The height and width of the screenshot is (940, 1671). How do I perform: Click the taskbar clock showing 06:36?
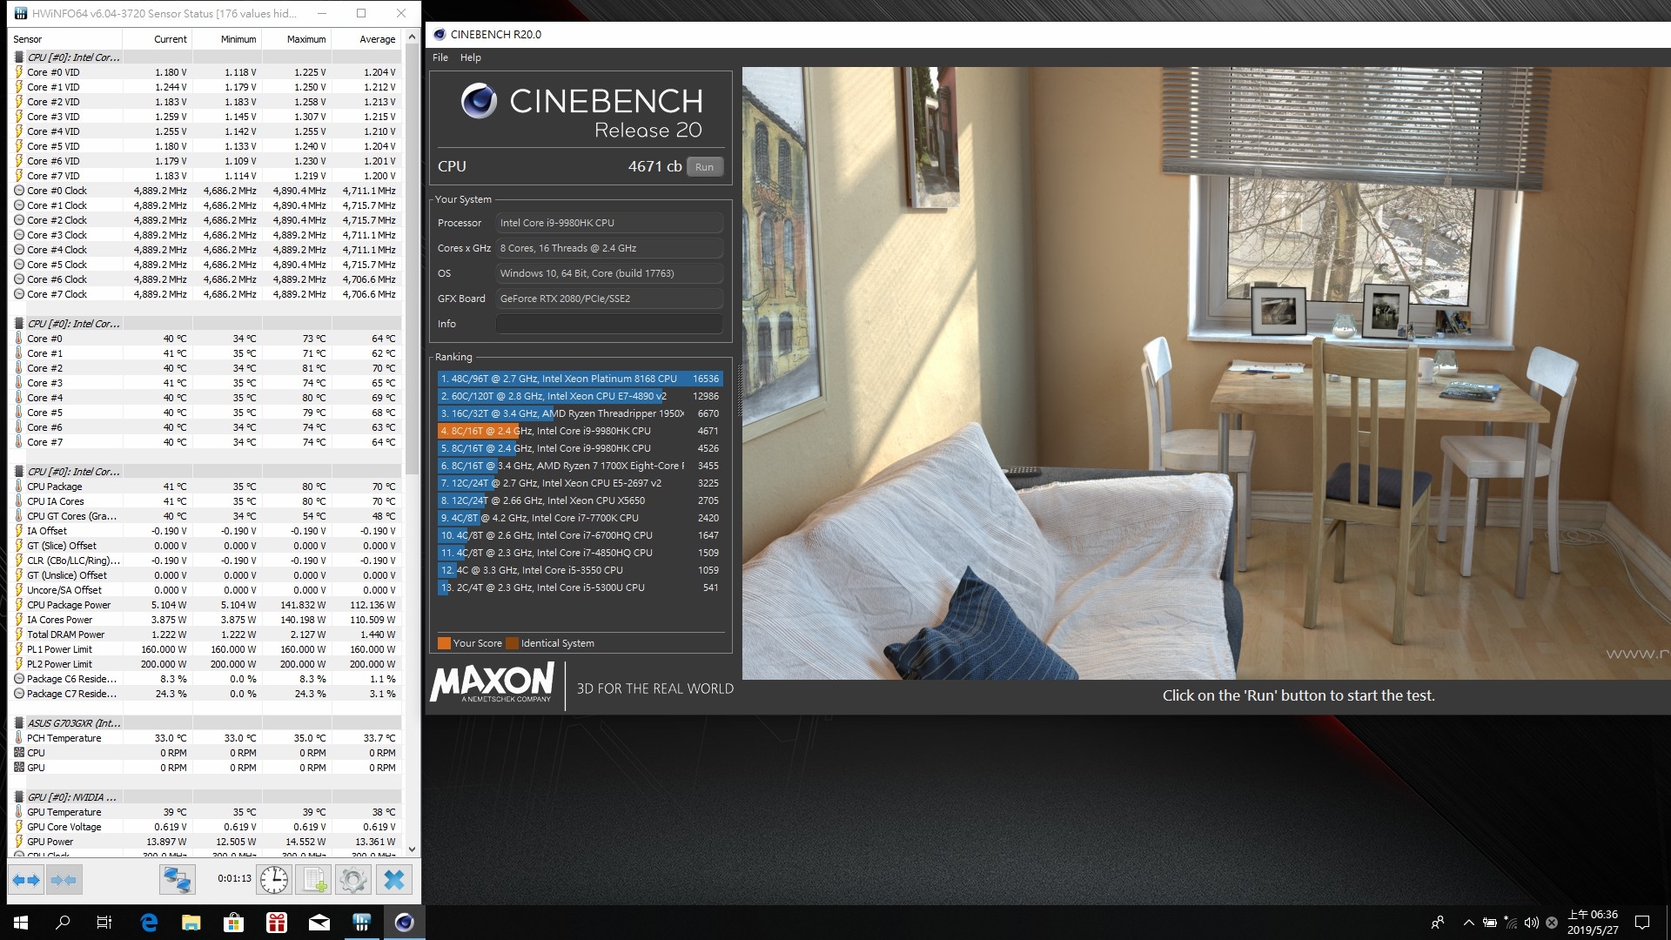(x=1593, y=923)
